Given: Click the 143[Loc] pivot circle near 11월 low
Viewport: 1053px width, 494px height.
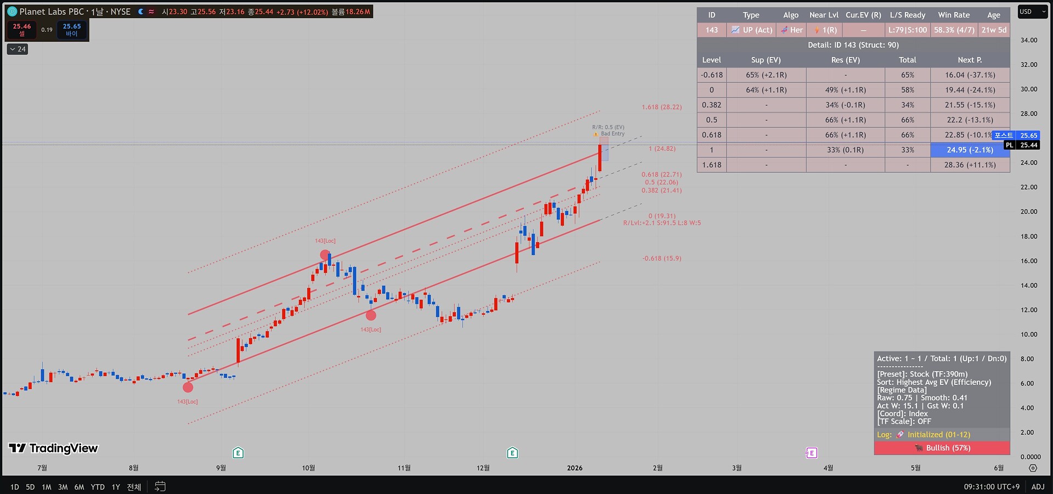Looking at the screenshot, I should pyautogui.click(x=371, y=315).
